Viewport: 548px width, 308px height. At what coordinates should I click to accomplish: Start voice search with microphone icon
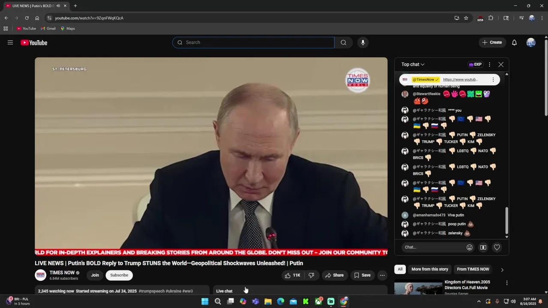click(363, 42)
